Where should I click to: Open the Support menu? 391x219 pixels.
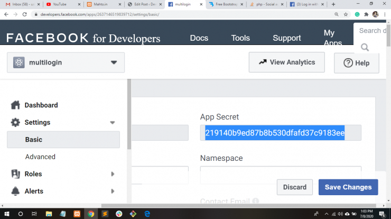pos(287,38)
